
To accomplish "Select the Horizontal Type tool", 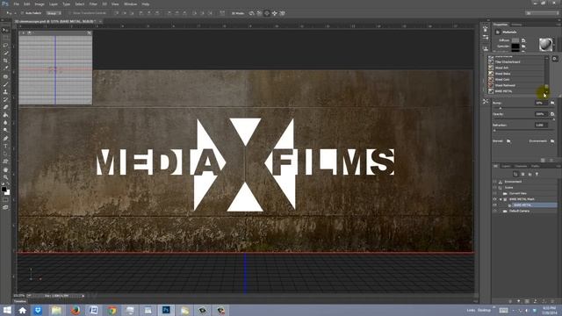I will pos(5,146).
